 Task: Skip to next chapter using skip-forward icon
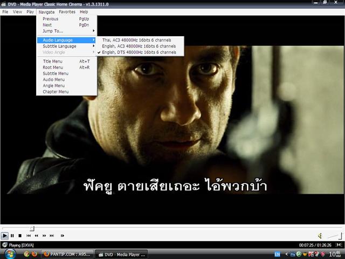tap(52, 236)
